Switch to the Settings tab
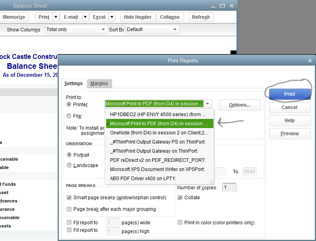 pos(74,84)
